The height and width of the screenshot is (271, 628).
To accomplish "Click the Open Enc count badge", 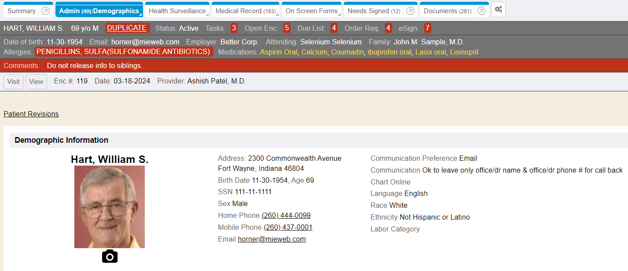I will click(x=286, y=28).
